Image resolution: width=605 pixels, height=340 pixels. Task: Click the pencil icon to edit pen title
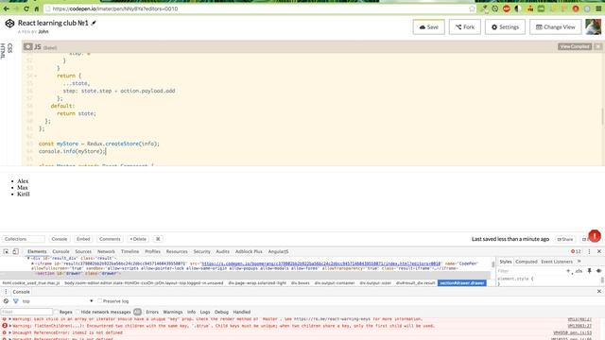[x=94, y=23]
